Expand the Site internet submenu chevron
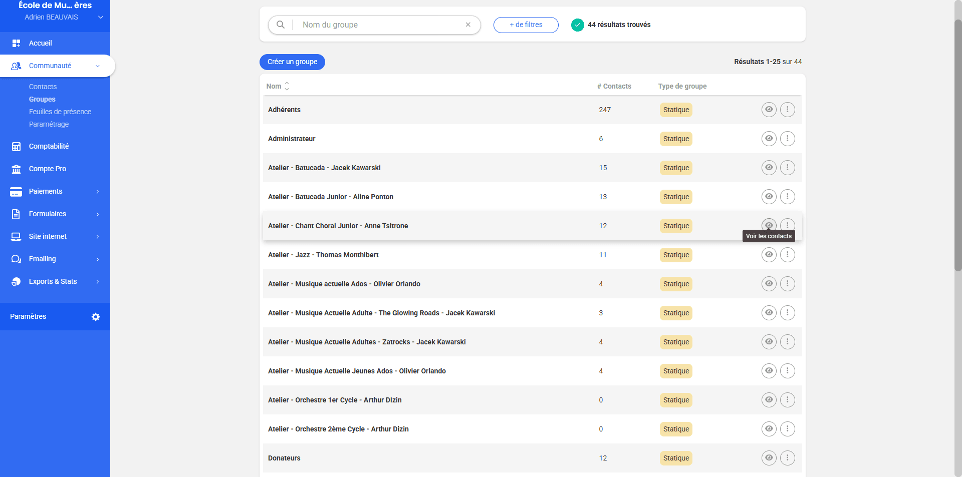The height and width of the screenshot is (477, 962). point(98,237)
